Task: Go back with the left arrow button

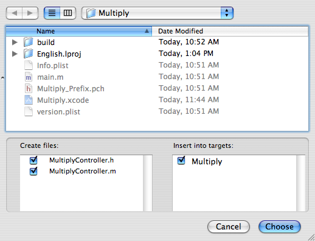Action: point(14,13)
